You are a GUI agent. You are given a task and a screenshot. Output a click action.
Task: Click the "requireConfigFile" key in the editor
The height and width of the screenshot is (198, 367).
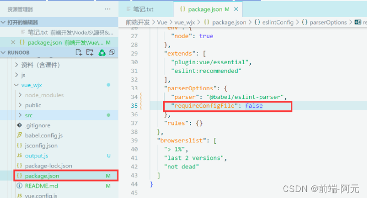pos(205,106)
